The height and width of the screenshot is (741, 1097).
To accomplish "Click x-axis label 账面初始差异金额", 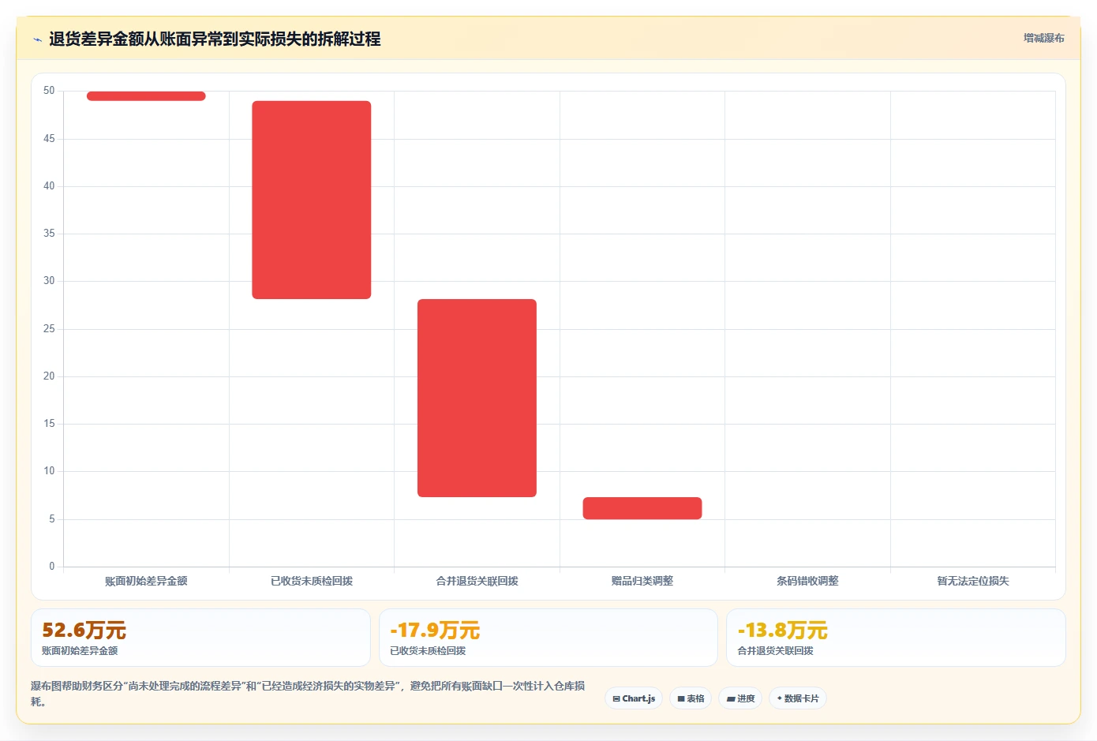I will (x=146, y=581).
